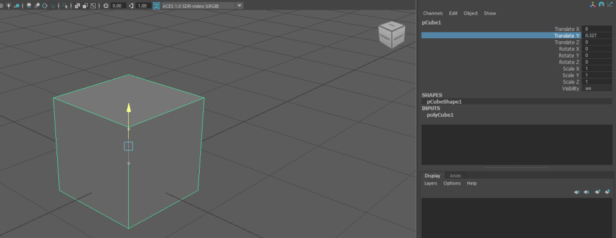Image resolution: width=616 pixels, height=238 pixels.
Task: Toggle manipulator visualization icon in Channel Box
Action: pos(593,4)
